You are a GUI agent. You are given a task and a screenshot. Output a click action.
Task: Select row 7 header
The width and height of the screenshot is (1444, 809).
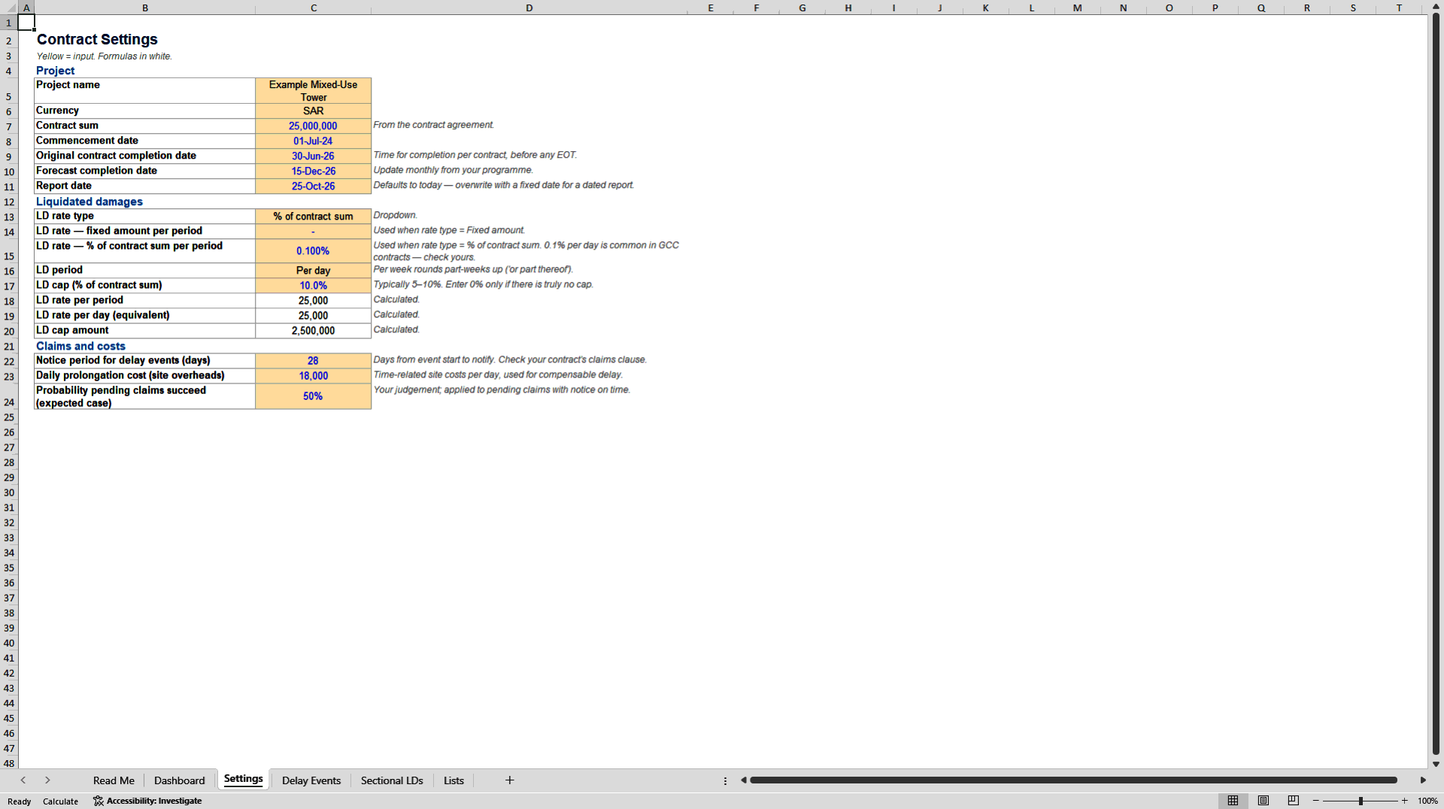click(9, 126)
